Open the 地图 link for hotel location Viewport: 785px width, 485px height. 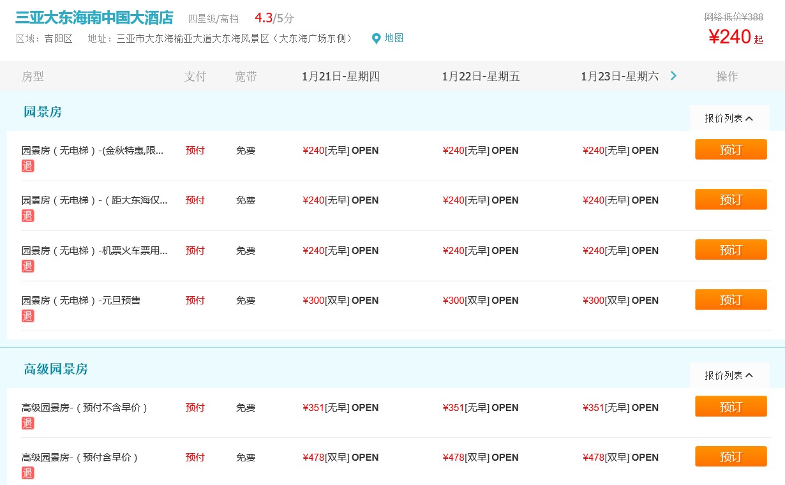(394, 38)
